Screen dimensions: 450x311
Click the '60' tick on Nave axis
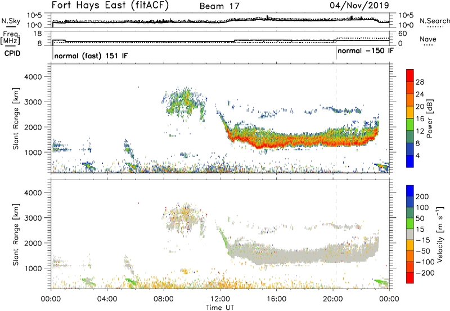tap(403, 34)
